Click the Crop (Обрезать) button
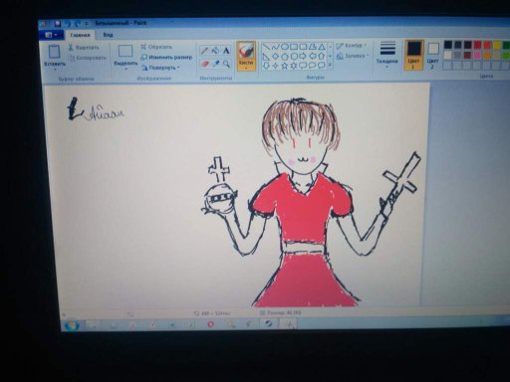510x382 pixels. pos(156,47)
